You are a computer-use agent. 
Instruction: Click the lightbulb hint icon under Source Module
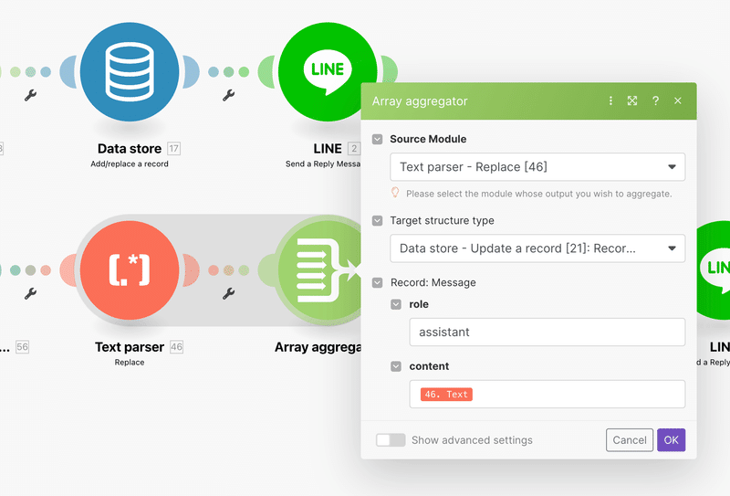395,193
